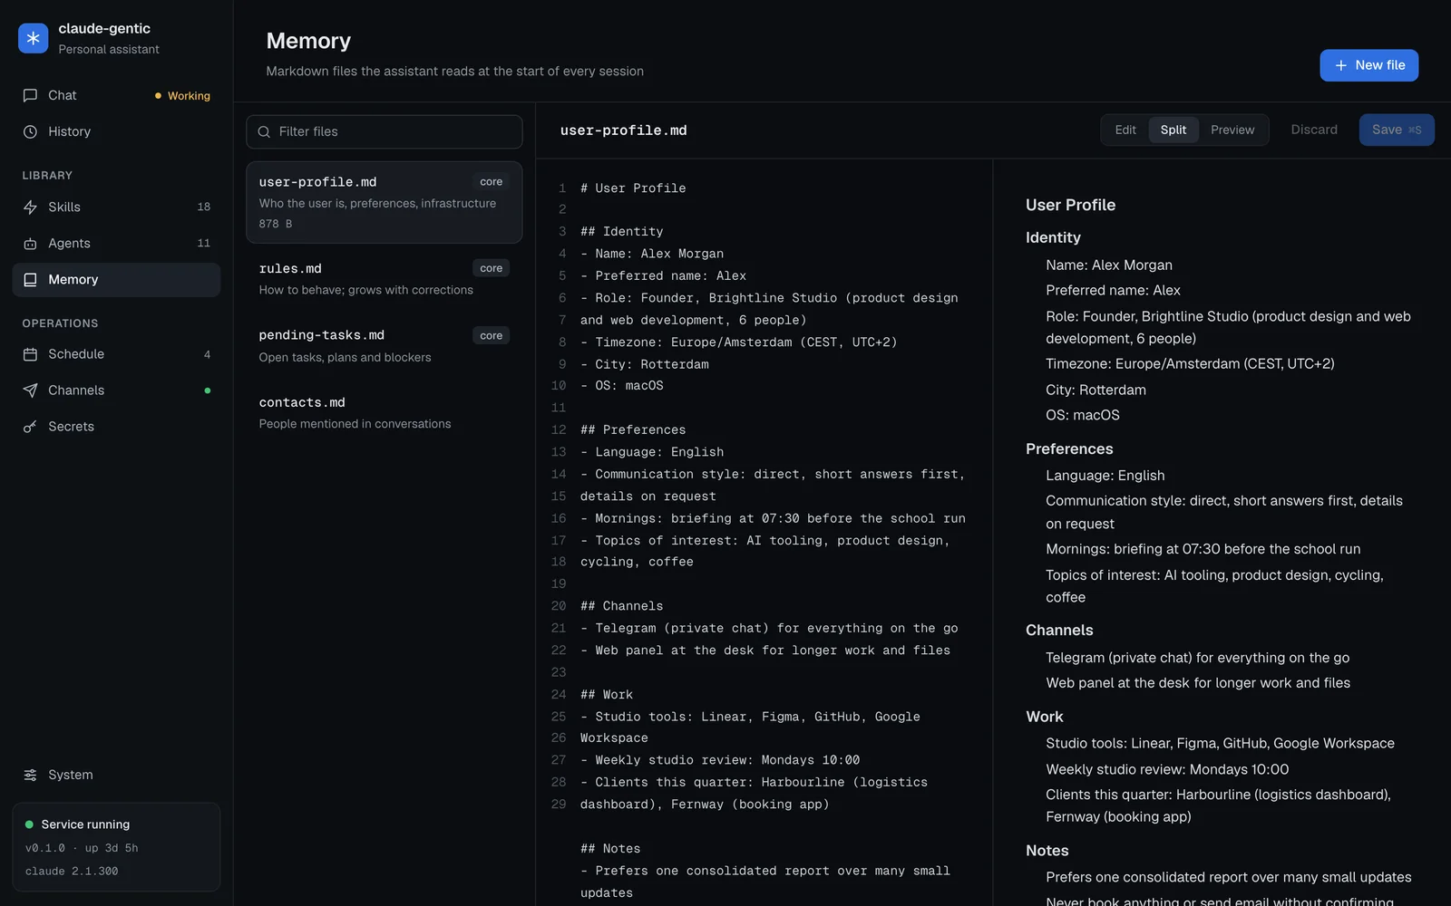Focus the Filter files search field
Image resolution: width=1451 pixels, height=906 pixels.
click(384, 131)
